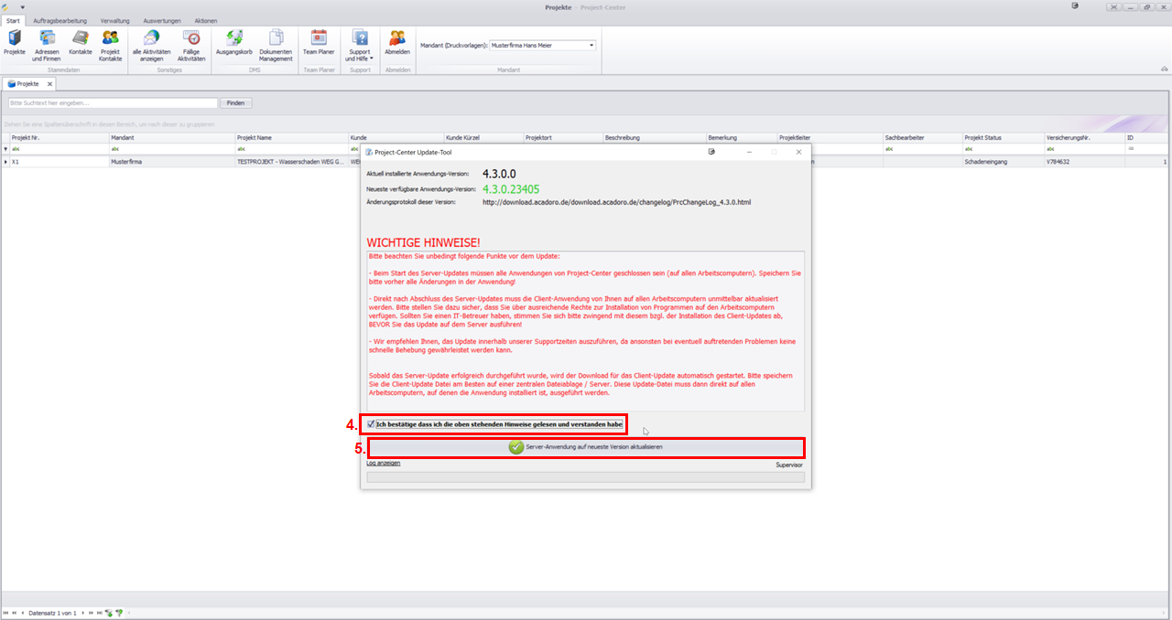Switch to the Auftragsbearbeitung ribbon tab

click(59, 20)
